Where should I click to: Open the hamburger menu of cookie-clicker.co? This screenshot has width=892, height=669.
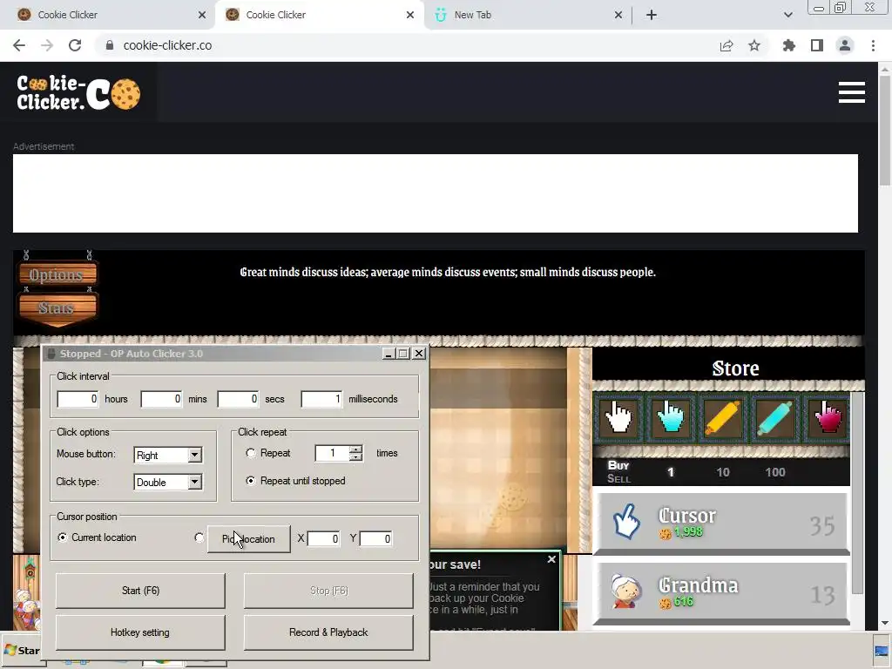852,92
